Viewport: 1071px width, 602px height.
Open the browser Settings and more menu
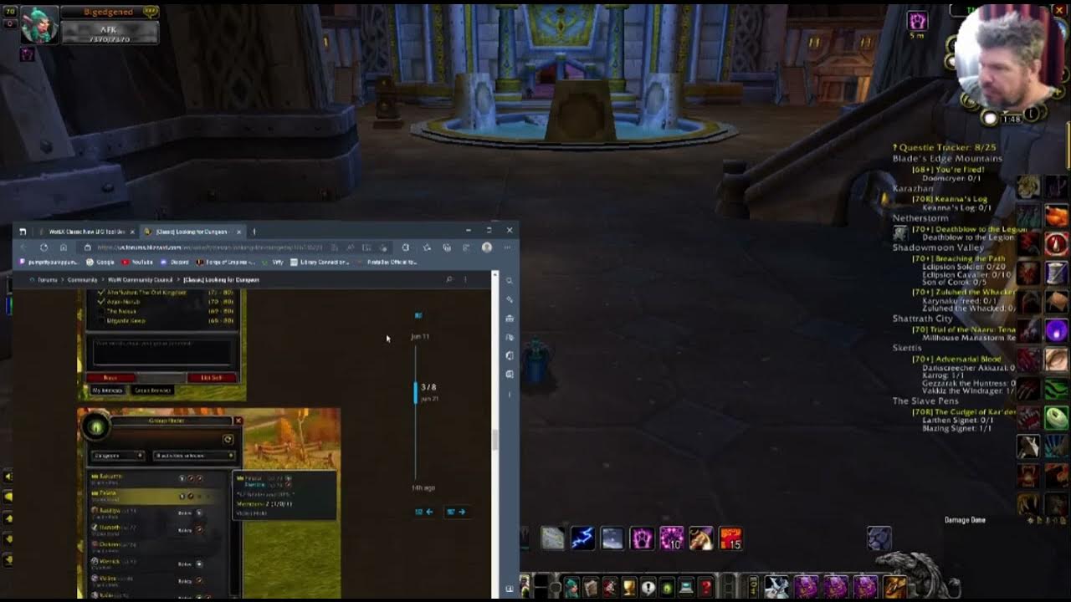[x=507, y=247]
